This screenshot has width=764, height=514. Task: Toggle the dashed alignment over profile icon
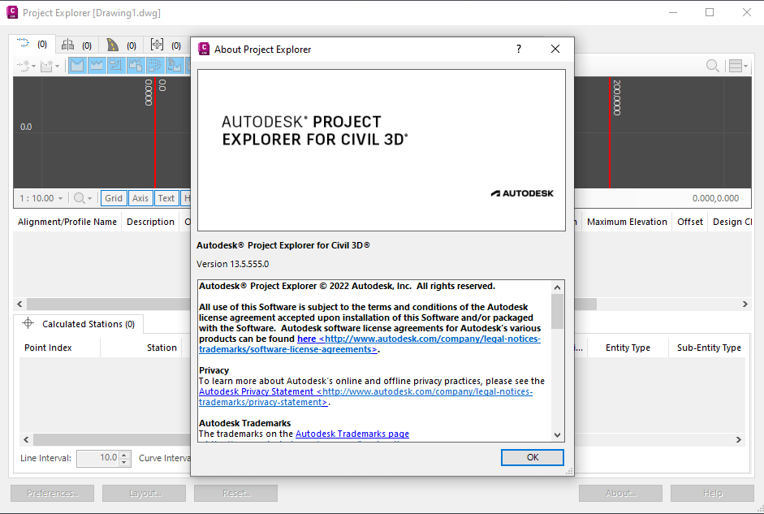155,65
